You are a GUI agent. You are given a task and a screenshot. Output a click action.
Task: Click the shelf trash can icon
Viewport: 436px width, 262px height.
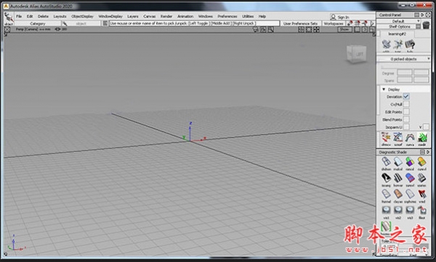pyautogui.click(x=426, y=25)
